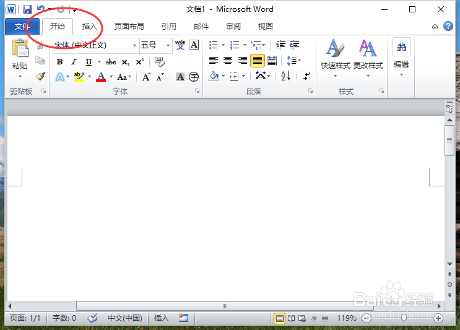Click the Copy icon
The width and height of the screenshot is (460, 330).
coord(40,61)
